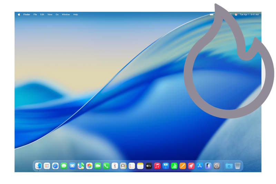This screenshot has height=184, width=276.
Task: Open the Notes app
Action: click(x=140, y=166)
